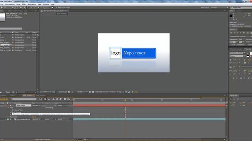Click the Toggle Switches / Modes button
The width and height of the screenshot is (252, 141).
(42, 139)
